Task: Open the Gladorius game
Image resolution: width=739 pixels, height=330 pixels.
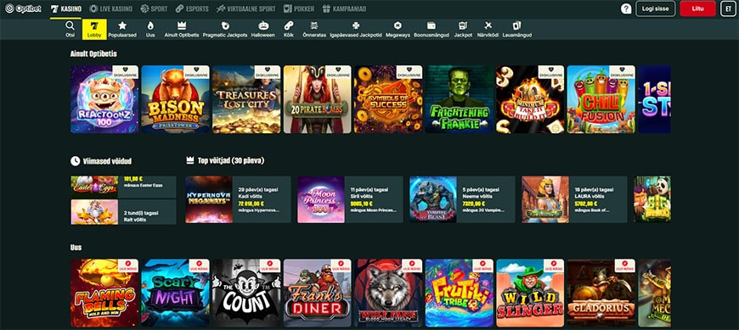Action: click(601, 293)
